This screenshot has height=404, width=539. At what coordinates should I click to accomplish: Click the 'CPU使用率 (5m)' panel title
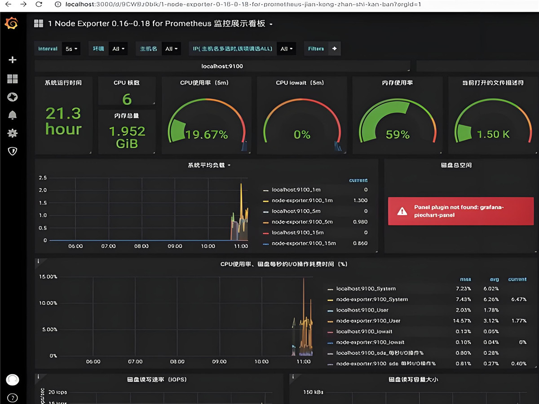(x=204, y=83)
